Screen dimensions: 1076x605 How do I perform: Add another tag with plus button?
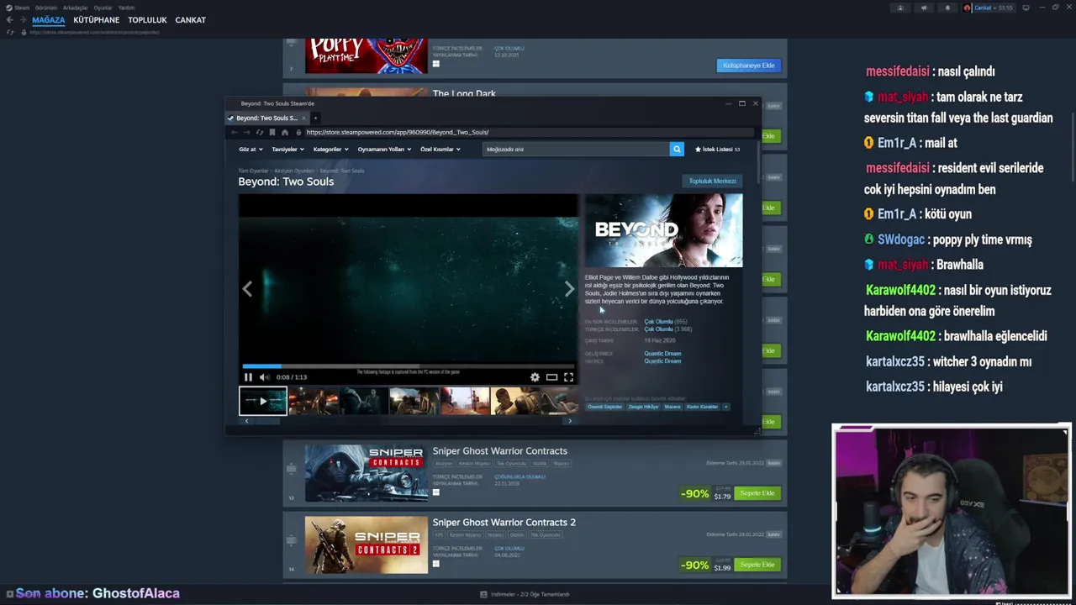pyautogui.click(x=726, y=407)
